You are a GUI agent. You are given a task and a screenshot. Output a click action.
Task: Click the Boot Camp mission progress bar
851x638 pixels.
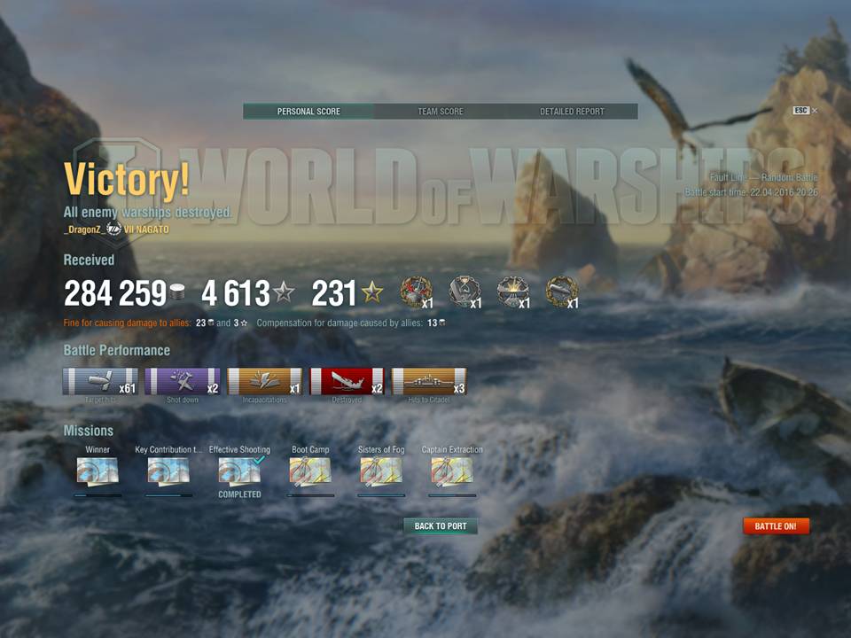pyautogui.click(x=310, y=495)
